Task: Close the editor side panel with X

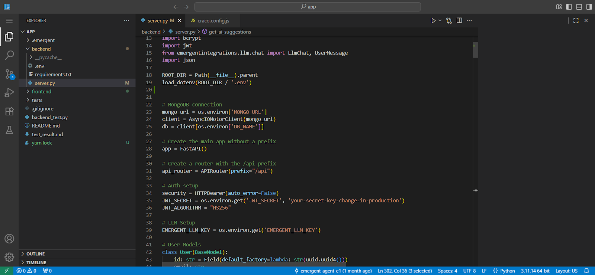Action: point(586,21)
